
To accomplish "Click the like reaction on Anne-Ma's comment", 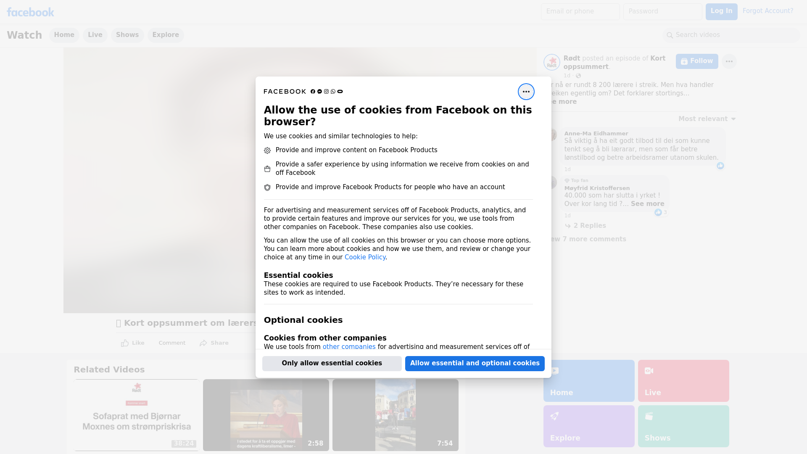I will (x=720, y=166).
